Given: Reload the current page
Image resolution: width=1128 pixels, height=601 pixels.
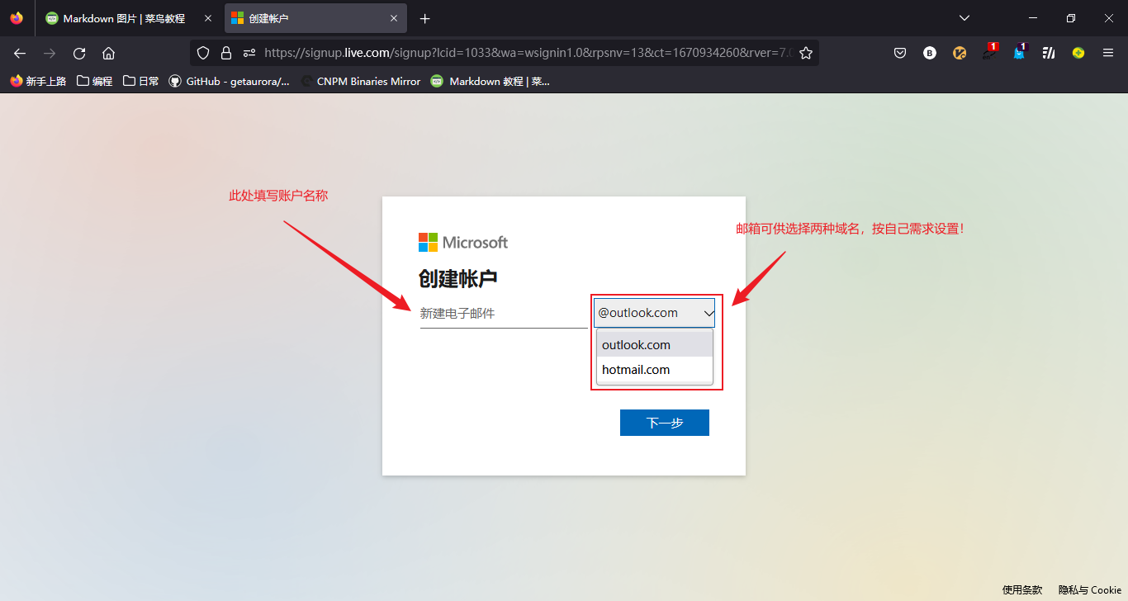Looking at the screenshot, I should click(79, 53).
